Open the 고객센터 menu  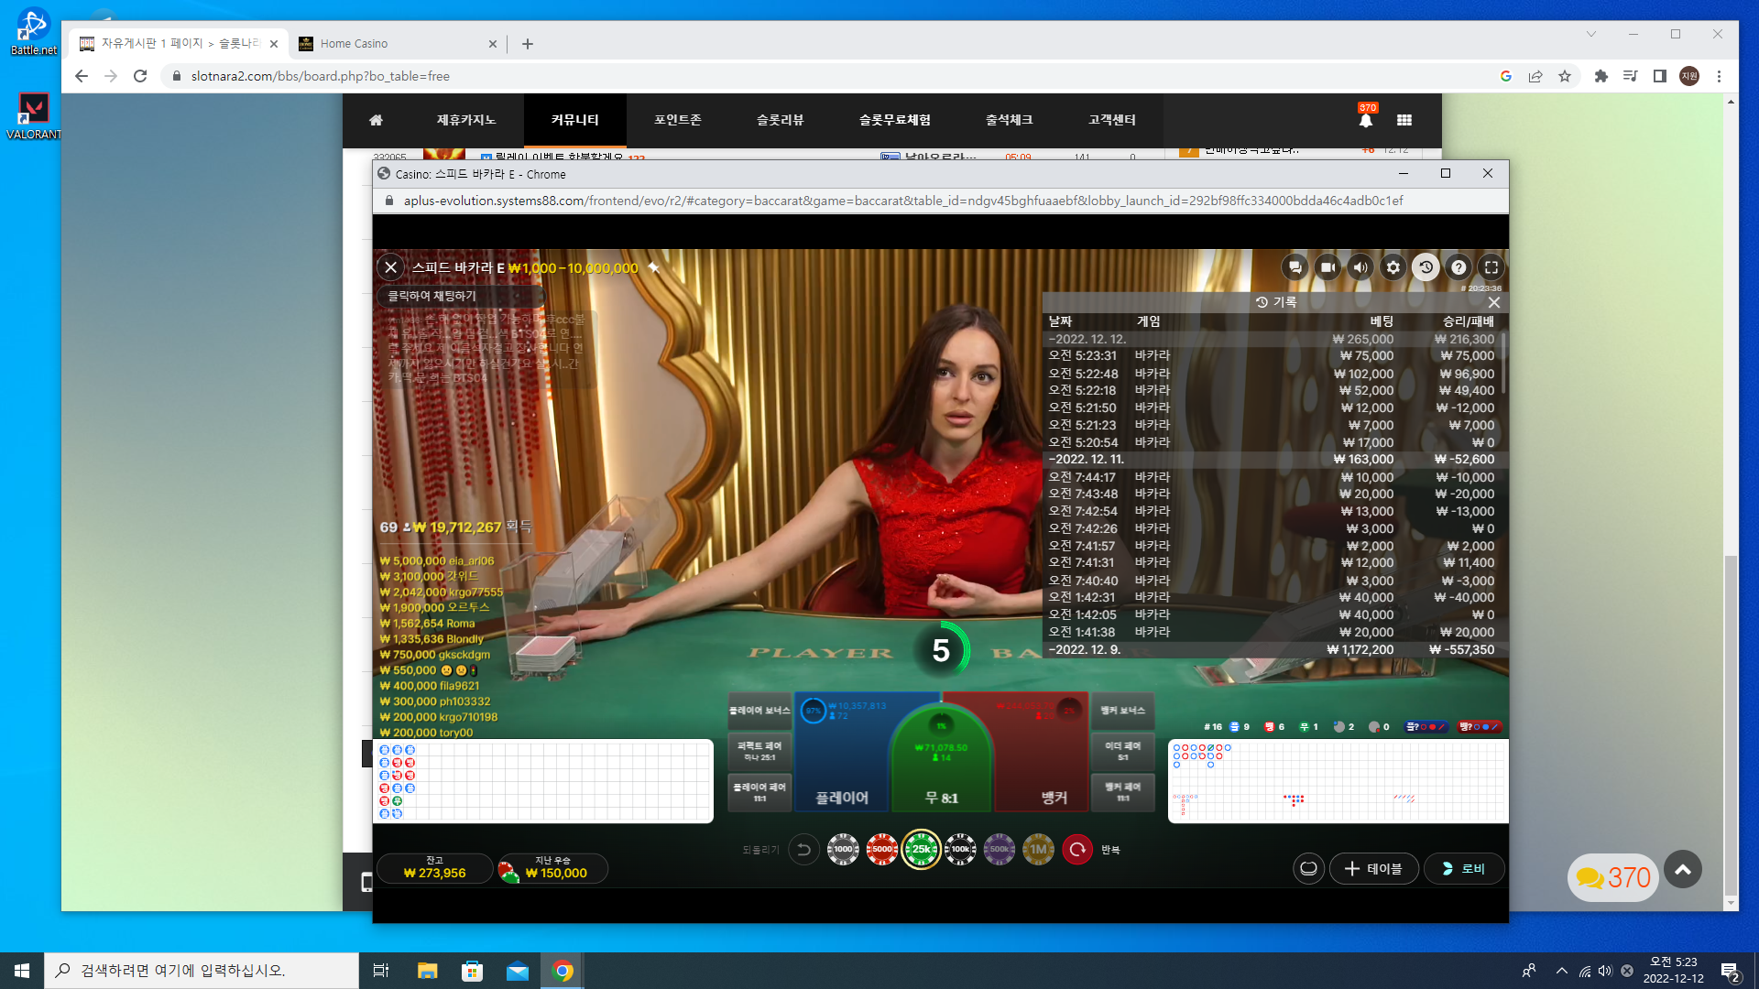pos(1112,120)
